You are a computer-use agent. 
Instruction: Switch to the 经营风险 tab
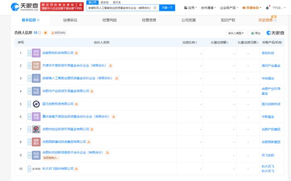pyautogui.click(x=109, y=20)
